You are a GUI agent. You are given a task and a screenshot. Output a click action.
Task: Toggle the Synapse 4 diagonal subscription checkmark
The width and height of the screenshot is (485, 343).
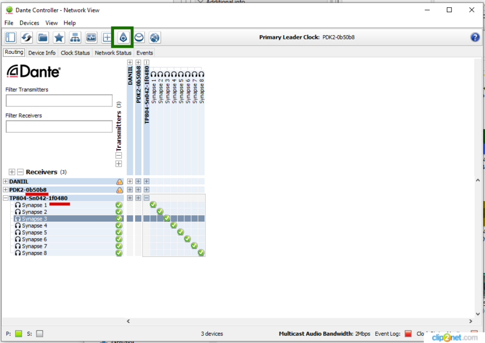coord(173,225)
